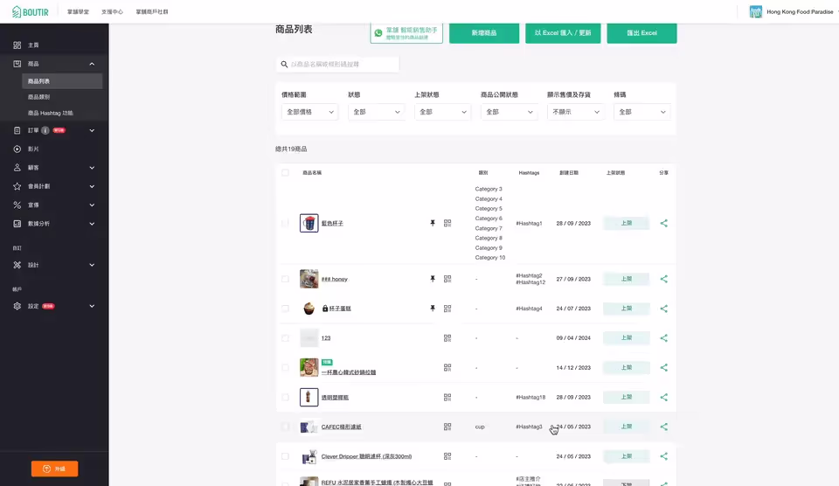The image size is (839, 486).
Task: Click share icon in 14/12/2023 row
Action: point(663,368)
